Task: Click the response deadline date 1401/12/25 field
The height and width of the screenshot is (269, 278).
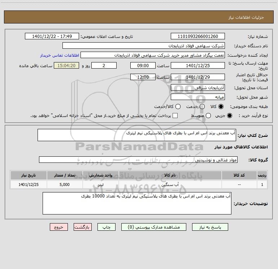Action: click(198, 65)
